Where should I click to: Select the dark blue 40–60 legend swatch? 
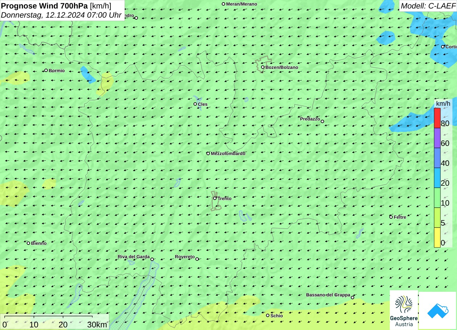tap(437, 158)
